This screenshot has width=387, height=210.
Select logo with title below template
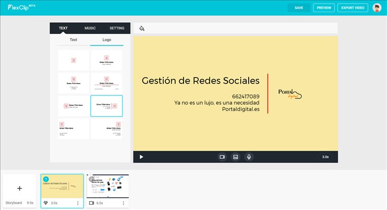(x=107, y=60)
